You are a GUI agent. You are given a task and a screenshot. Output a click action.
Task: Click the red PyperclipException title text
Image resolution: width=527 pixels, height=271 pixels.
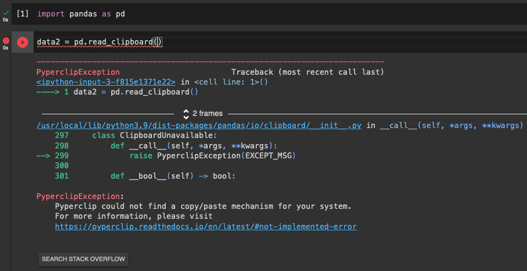click(x=78, y=72)
